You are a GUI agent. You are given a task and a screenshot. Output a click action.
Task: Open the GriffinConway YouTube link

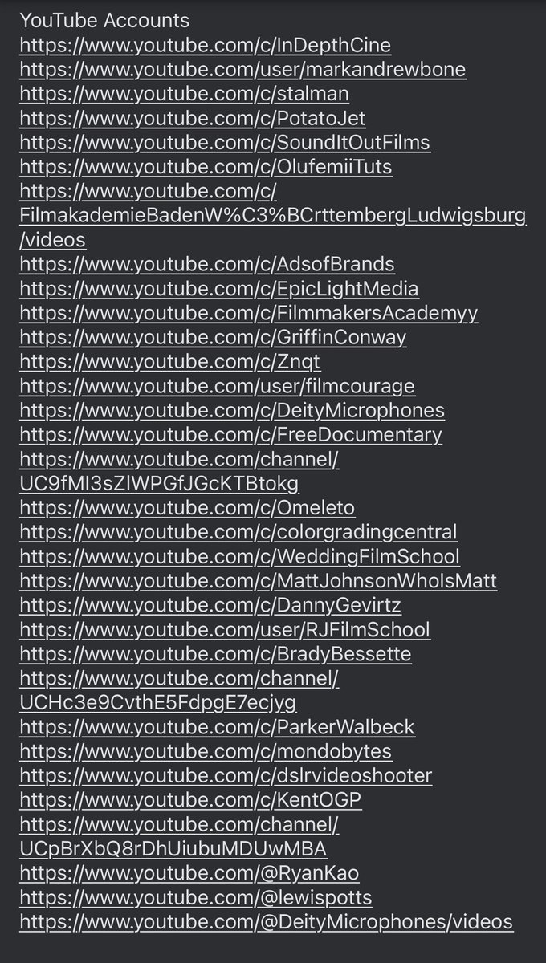coord(213,337)
